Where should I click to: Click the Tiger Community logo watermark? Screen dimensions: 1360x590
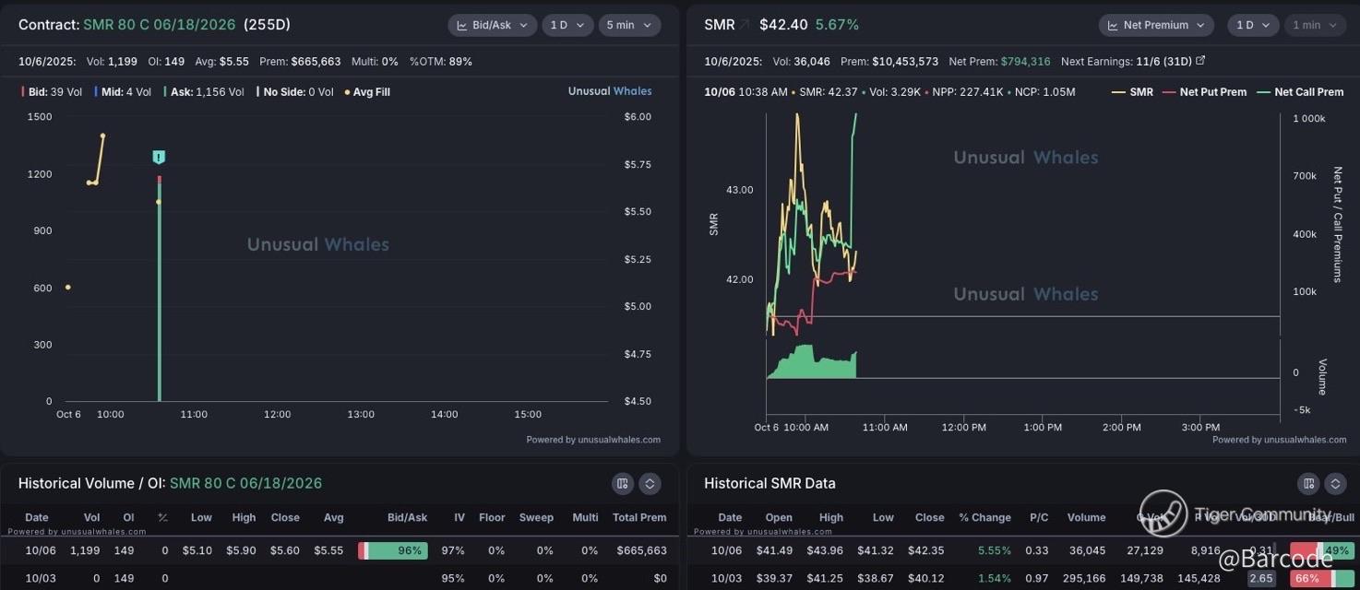click(x=1163, y=513)
